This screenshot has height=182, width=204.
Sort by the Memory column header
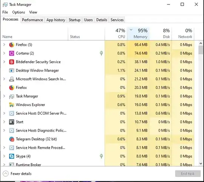click(138, 34)
